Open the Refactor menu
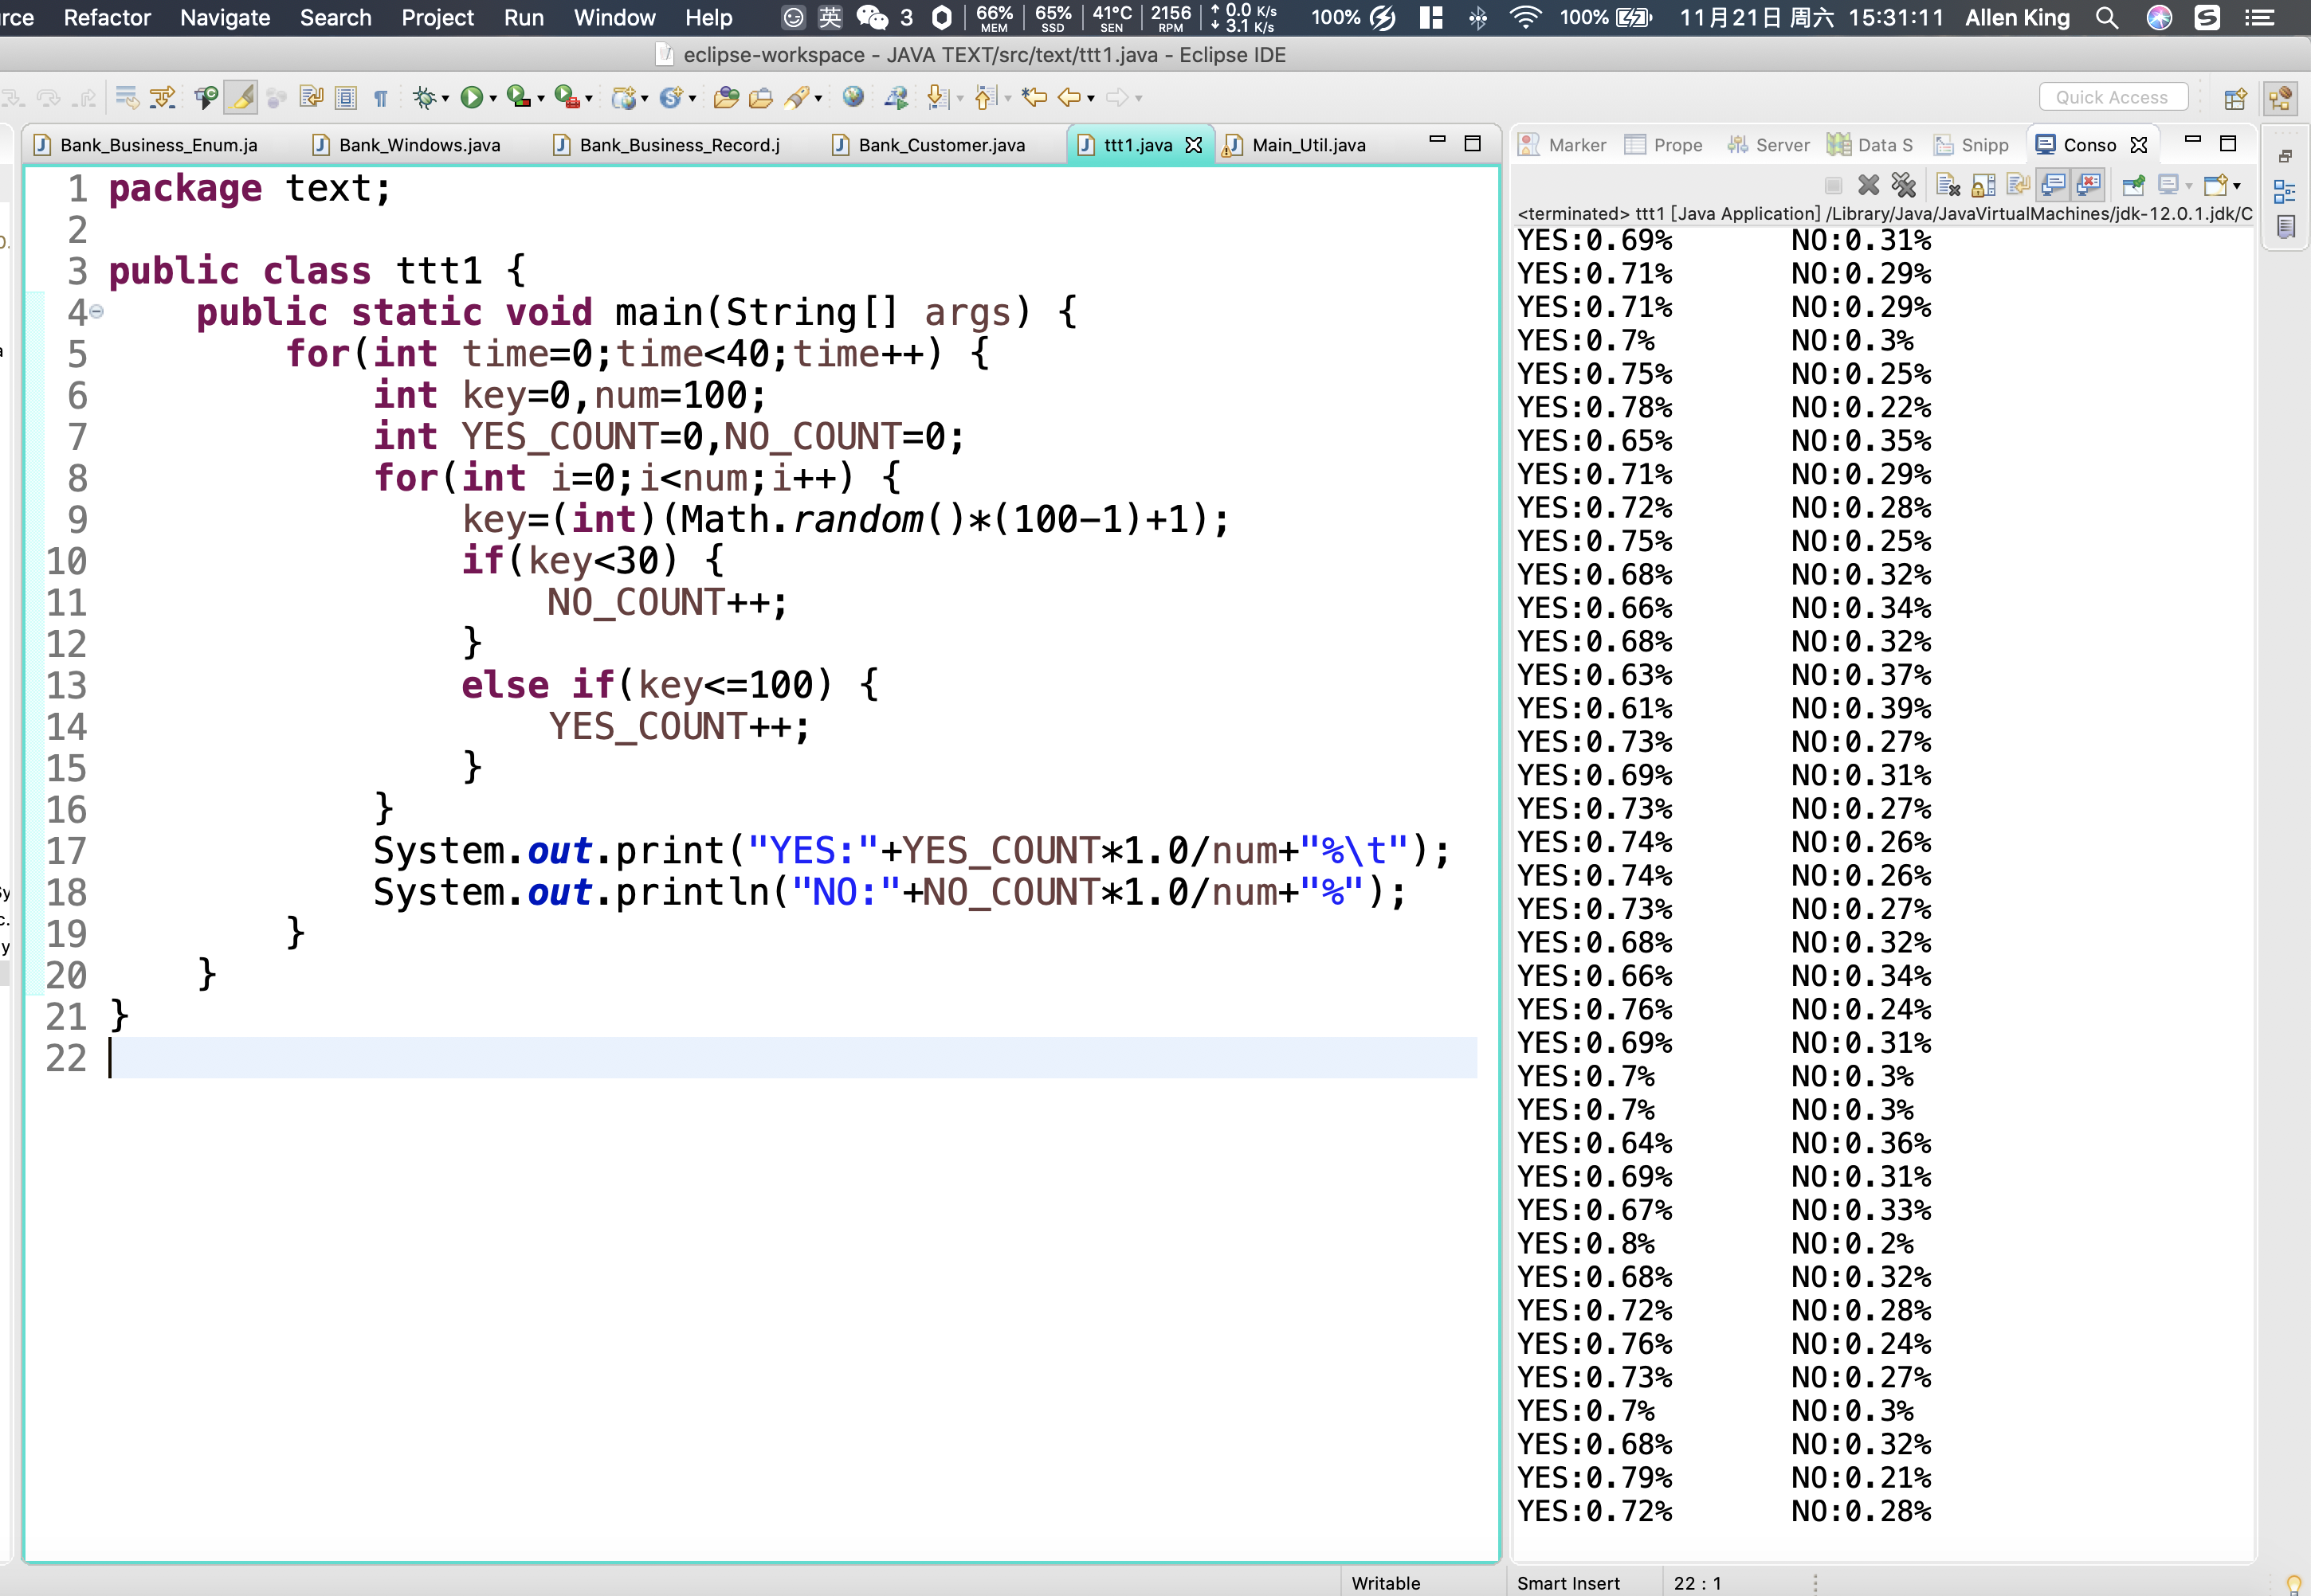This screenshot has width=2311, height=1596. (107, 18)
